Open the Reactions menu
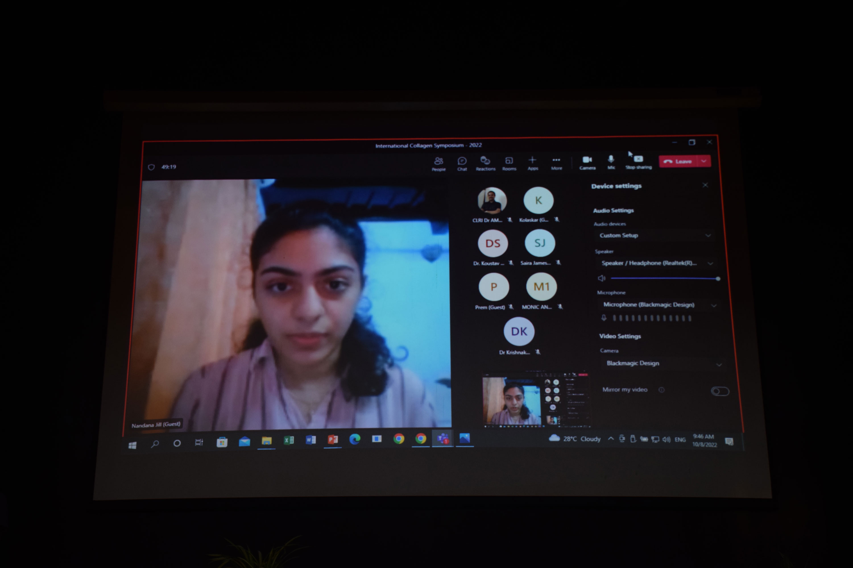The width and height of the screenshot is (853, 568). click(x=485, y=163)
